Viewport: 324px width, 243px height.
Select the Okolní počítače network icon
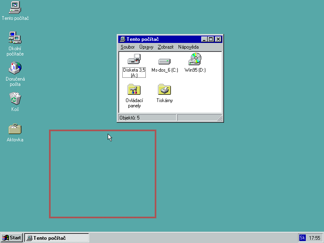(15, 38)
